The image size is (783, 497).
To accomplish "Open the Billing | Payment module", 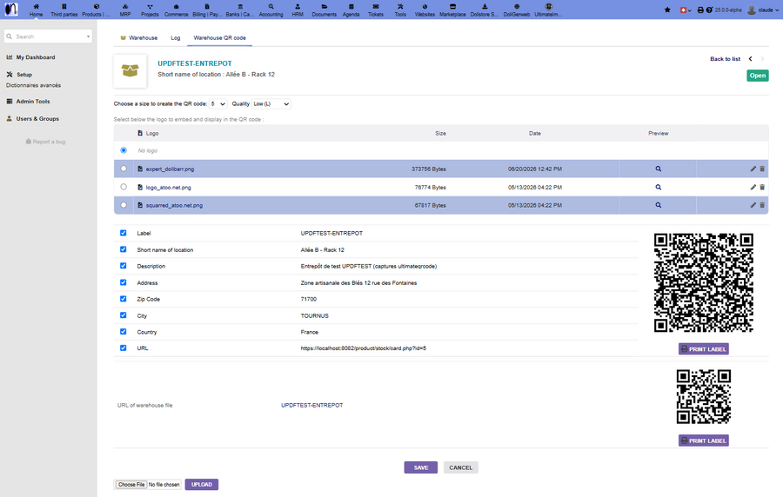I will pyautogui.click(x=207, y=10).
